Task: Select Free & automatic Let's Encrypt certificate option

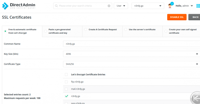Action: [5, 31]
